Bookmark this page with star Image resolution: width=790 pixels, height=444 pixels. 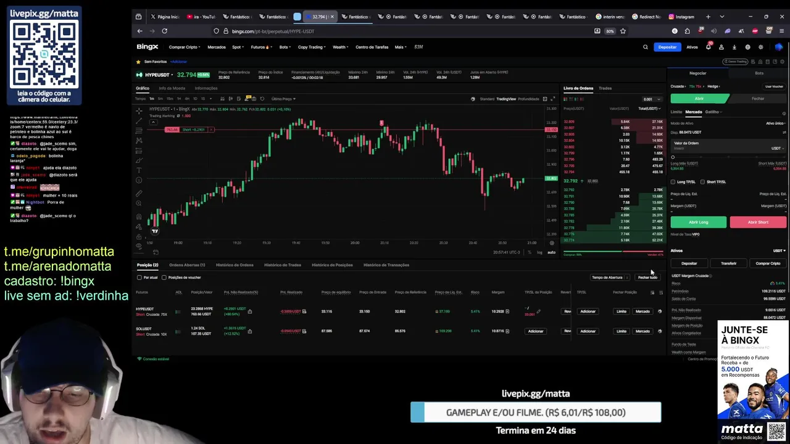623,31
